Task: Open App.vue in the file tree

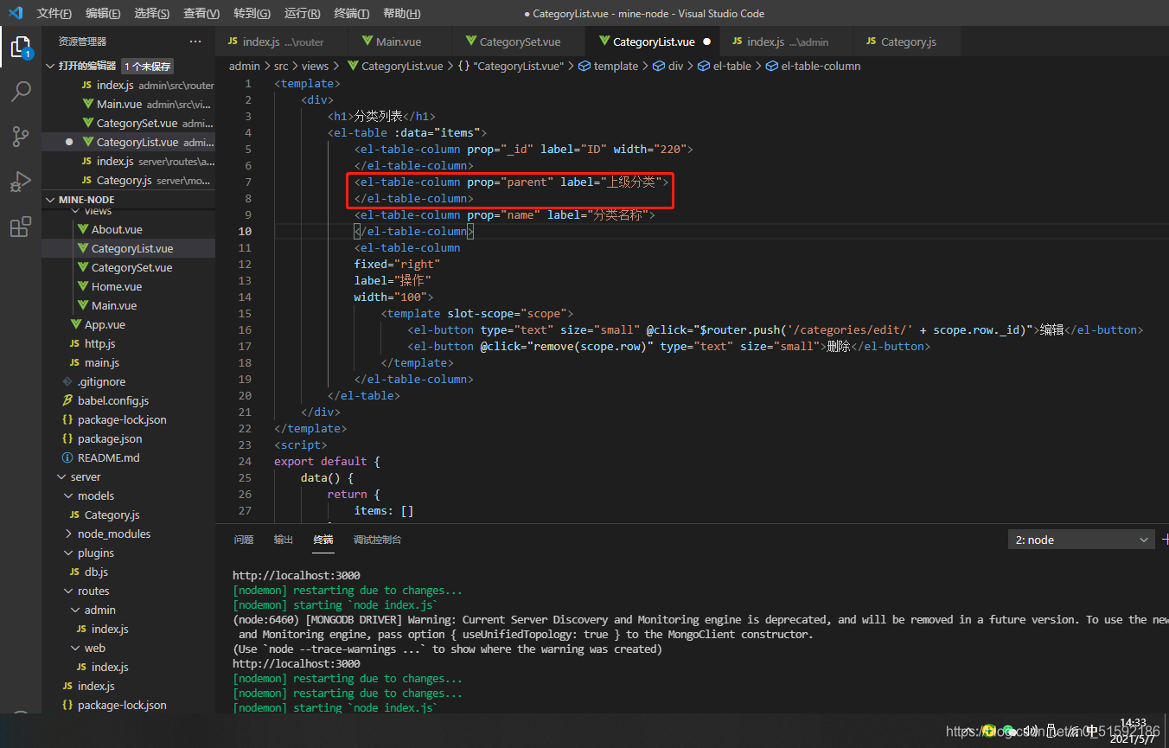Action: pyautogui.click(x=105, y=324)
